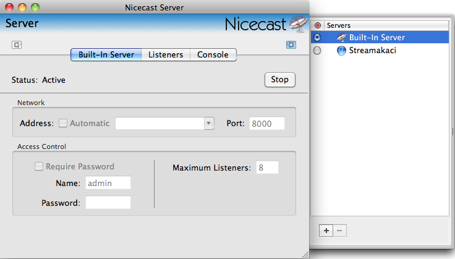Click the red target icon in Servers header
The height and width of the screenshot is (259, 455).
[318, 25]
